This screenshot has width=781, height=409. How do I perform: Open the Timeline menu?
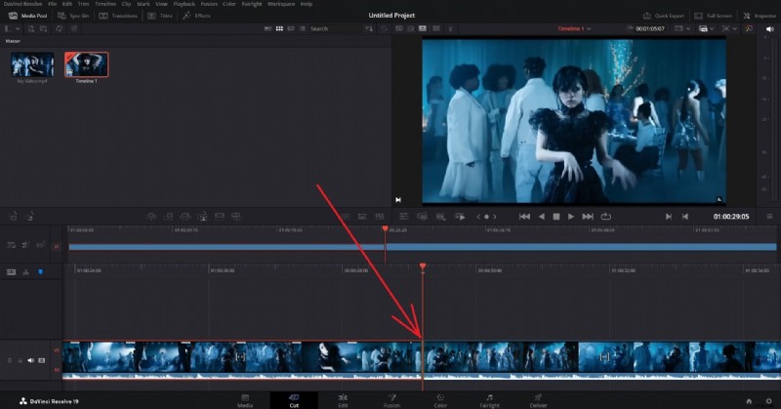pos(105,4)
